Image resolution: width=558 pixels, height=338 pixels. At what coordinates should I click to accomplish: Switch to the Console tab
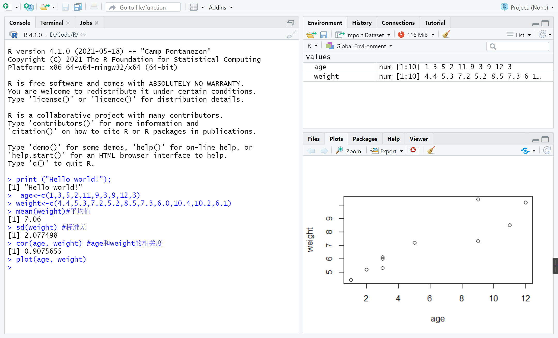coord(20,23)
